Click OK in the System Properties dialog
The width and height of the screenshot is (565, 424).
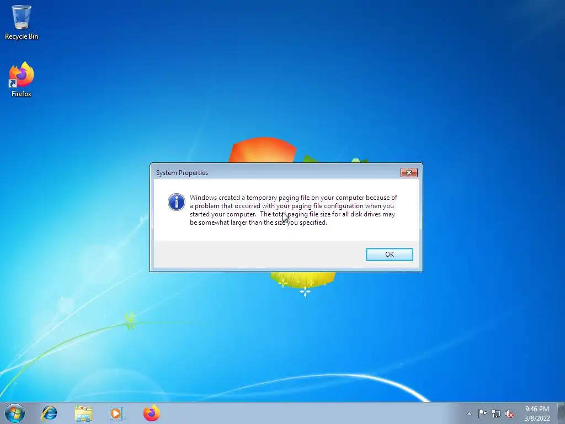pos(389,254)
